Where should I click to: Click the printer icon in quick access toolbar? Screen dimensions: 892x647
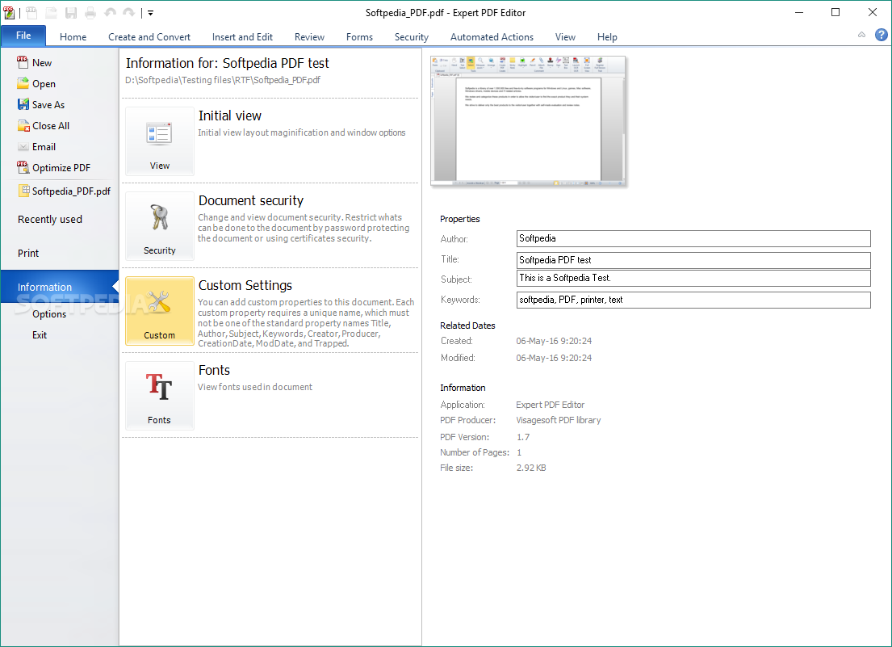click(90, 12)
